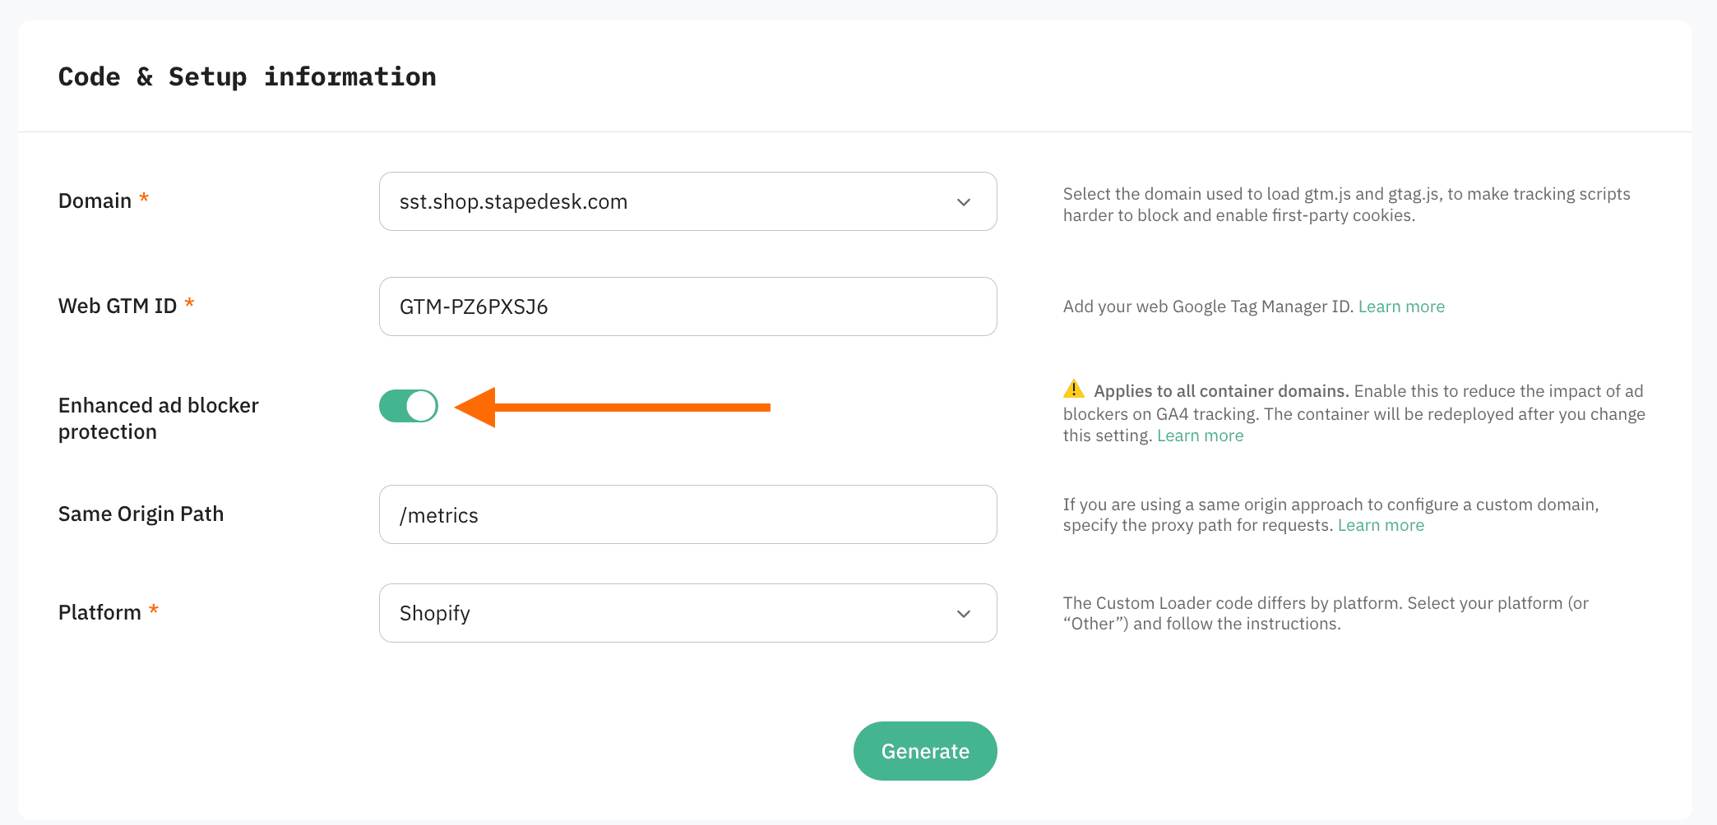Click the Same Origin Path /metrics field

pyautogui.click(x=687, y=514)
